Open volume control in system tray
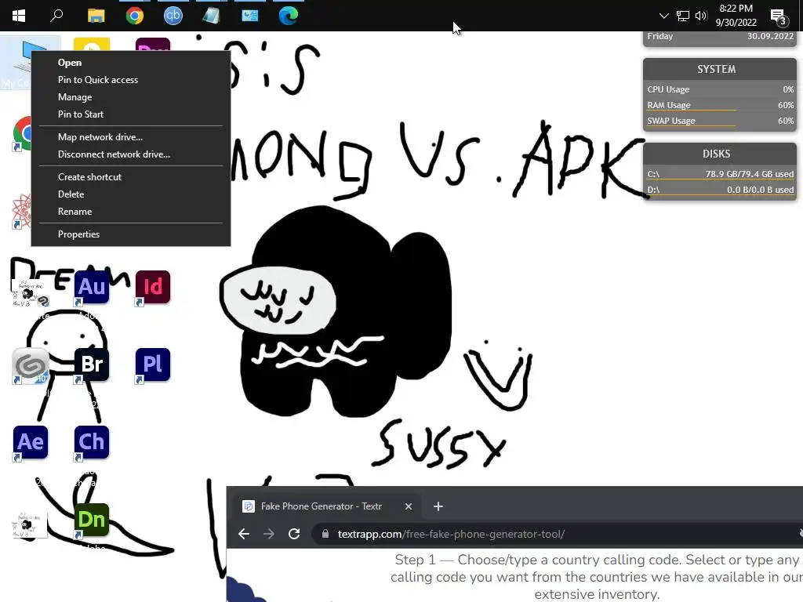 point(701,16)
